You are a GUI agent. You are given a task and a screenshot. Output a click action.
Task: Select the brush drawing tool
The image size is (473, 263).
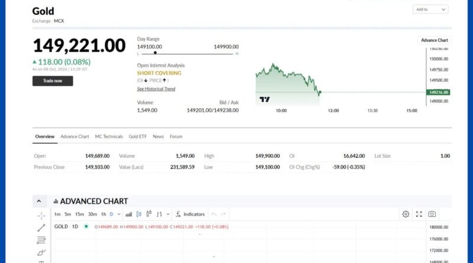41,252
